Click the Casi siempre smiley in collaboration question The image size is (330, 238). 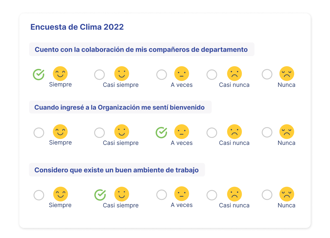point(122,74)
